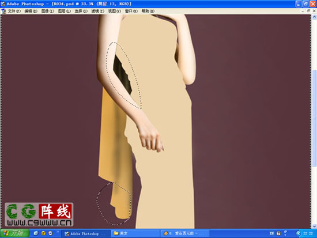Click the vertical scrollbar's down arrow
Image resolution: width=317 pixels, height=238 pixels.
[314, 226]
